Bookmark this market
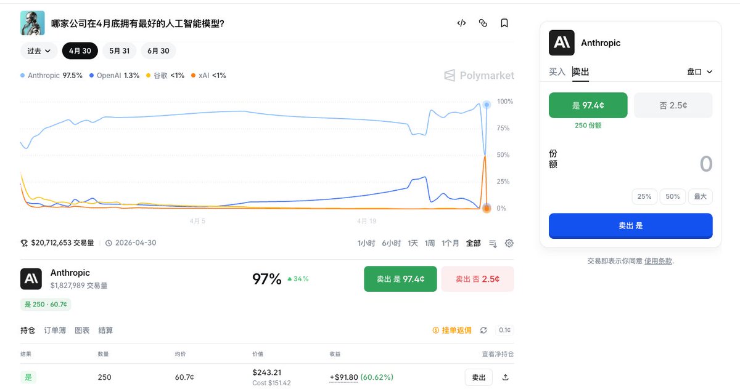The image size is (740, 389). pyautogui.click(x=504, y=23)
